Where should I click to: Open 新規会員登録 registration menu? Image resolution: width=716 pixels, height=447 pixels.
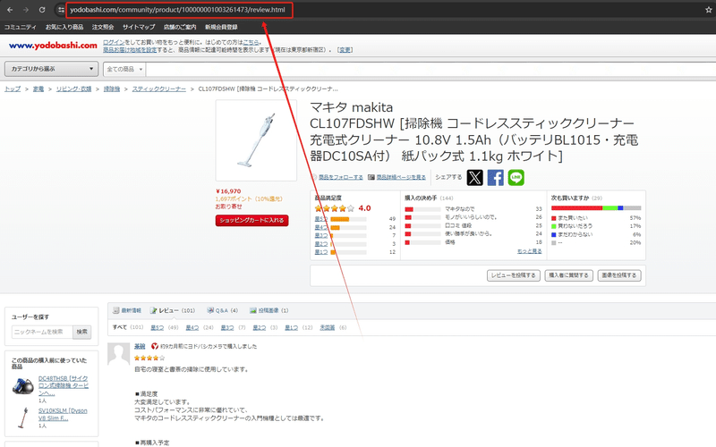coord(221,27)
